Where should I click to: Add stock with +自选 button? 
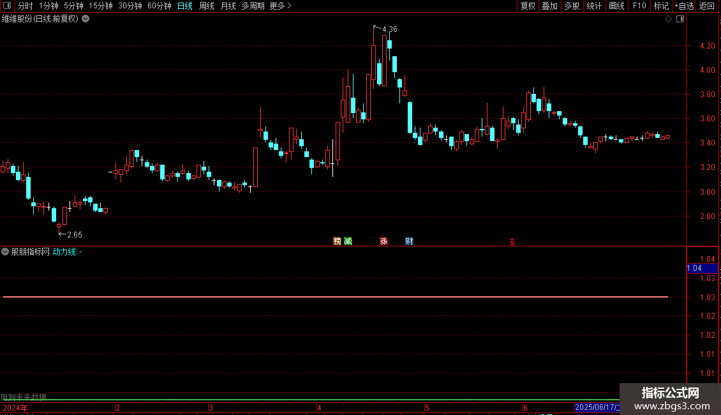click(684, 6)
